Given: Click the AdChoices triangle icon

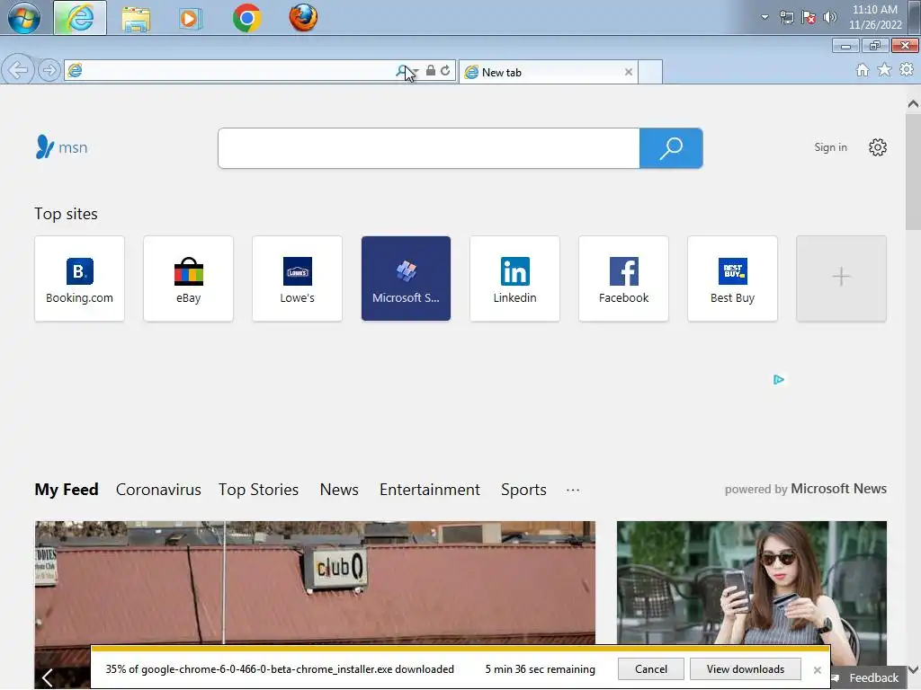Looking at the screenshot, I should (779, 380).
